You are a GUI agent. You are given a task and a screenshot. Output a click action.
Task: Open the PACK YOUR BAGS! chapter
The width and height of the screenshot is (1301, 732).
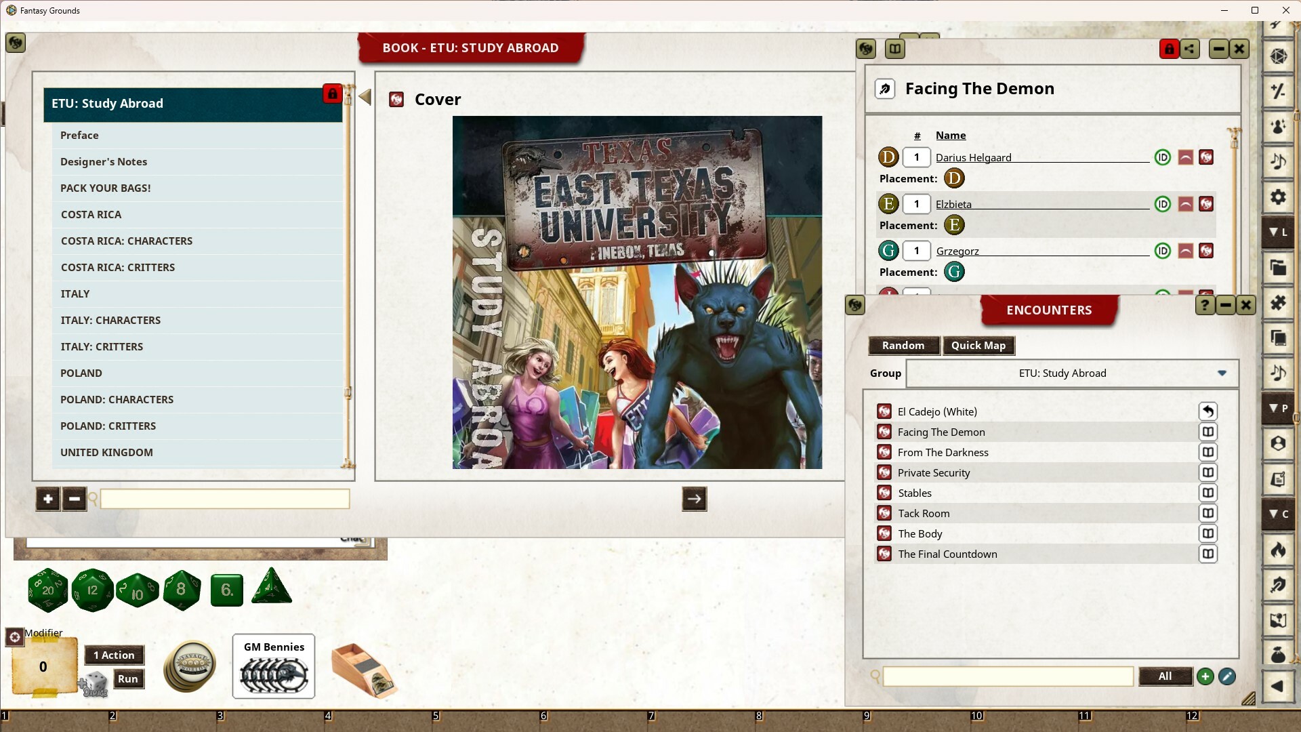point(105,188)
